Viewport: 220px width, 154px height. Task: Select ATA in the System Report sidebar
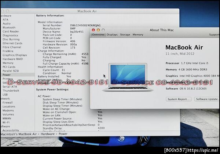[x=5, y=20]
